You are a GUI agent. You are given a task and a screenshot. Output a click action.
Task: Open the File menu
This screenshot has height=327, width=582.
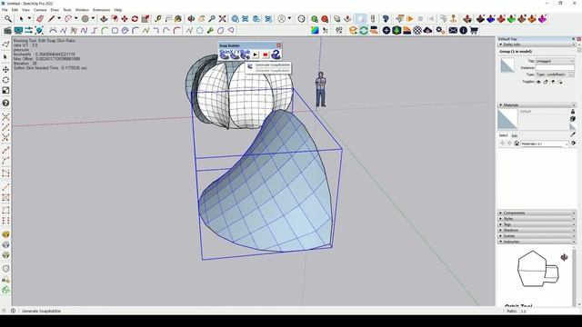click(5, 10)
